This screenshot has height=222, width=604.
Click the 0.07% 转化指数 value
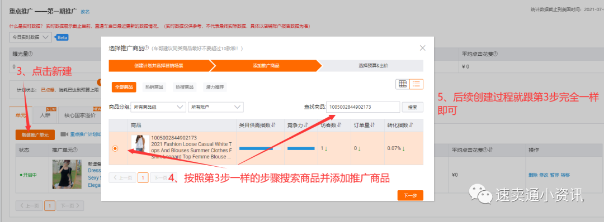tap(394, 148)
